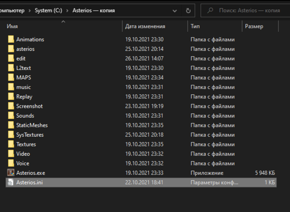
Task: Open address bar history dropdown
Action: [x=174, y=11]
